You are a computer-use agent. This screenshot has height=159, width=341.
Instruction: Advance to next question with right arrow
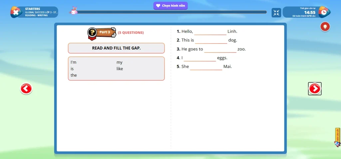(x=314, y=89)
